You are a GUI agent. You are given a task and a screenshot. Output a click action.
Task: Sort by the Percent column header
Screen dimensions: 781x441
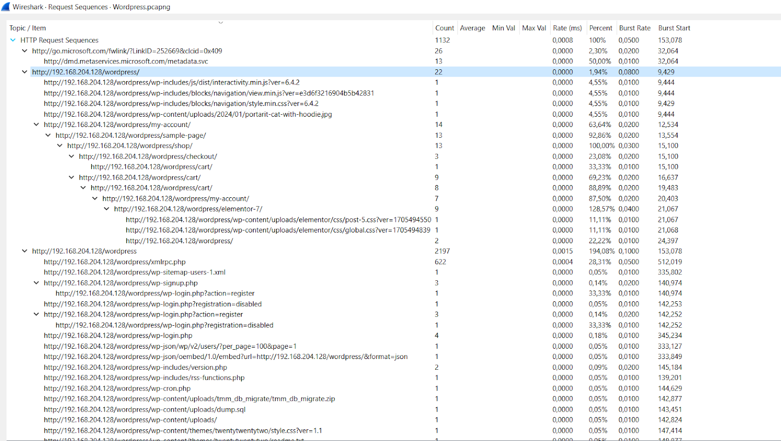(600, 28)
